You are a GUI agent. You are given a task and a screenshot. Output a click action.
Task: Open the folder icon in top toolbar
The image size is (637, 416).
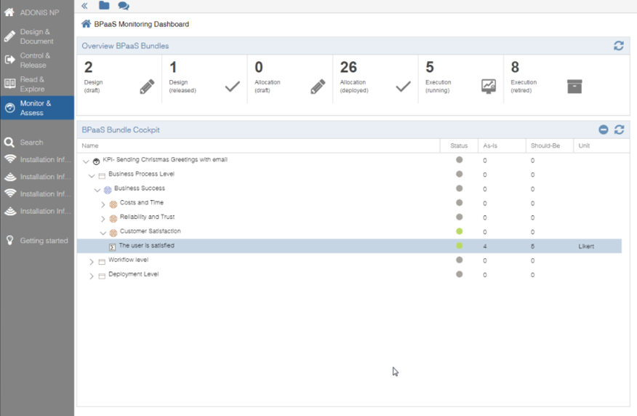[x=104, y=6]
